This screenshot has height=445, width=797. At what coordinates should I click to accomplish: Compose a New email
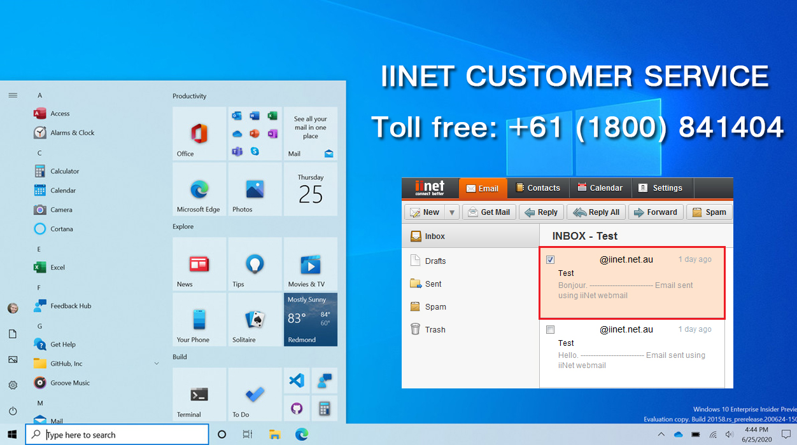click(426, 212)
